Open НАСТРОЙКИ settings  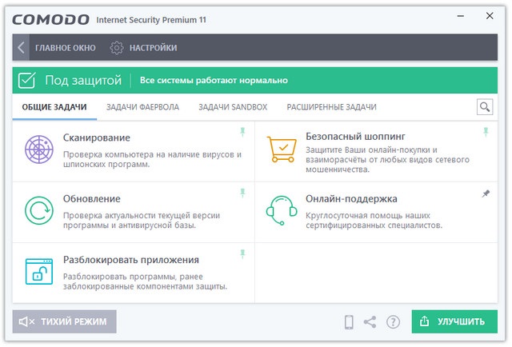click(144, 48)
